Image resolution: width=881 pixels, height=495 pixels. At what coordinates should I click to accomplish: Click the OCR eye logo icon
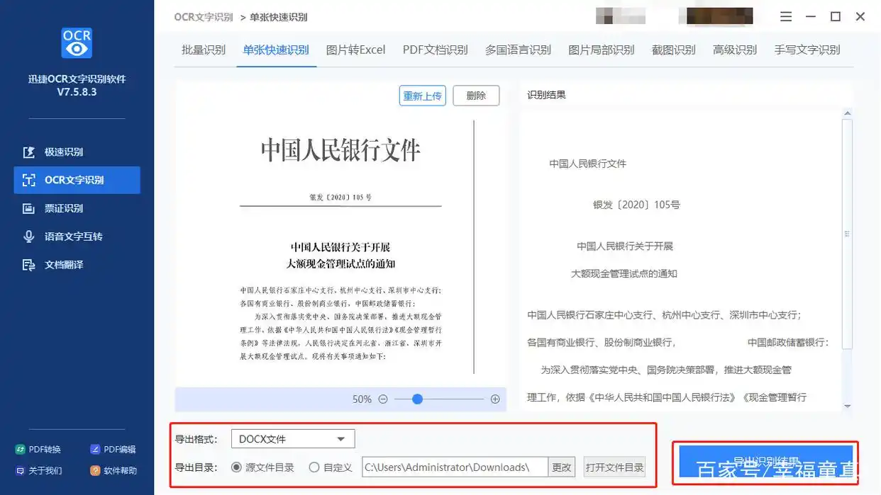[x=77, y=43]
